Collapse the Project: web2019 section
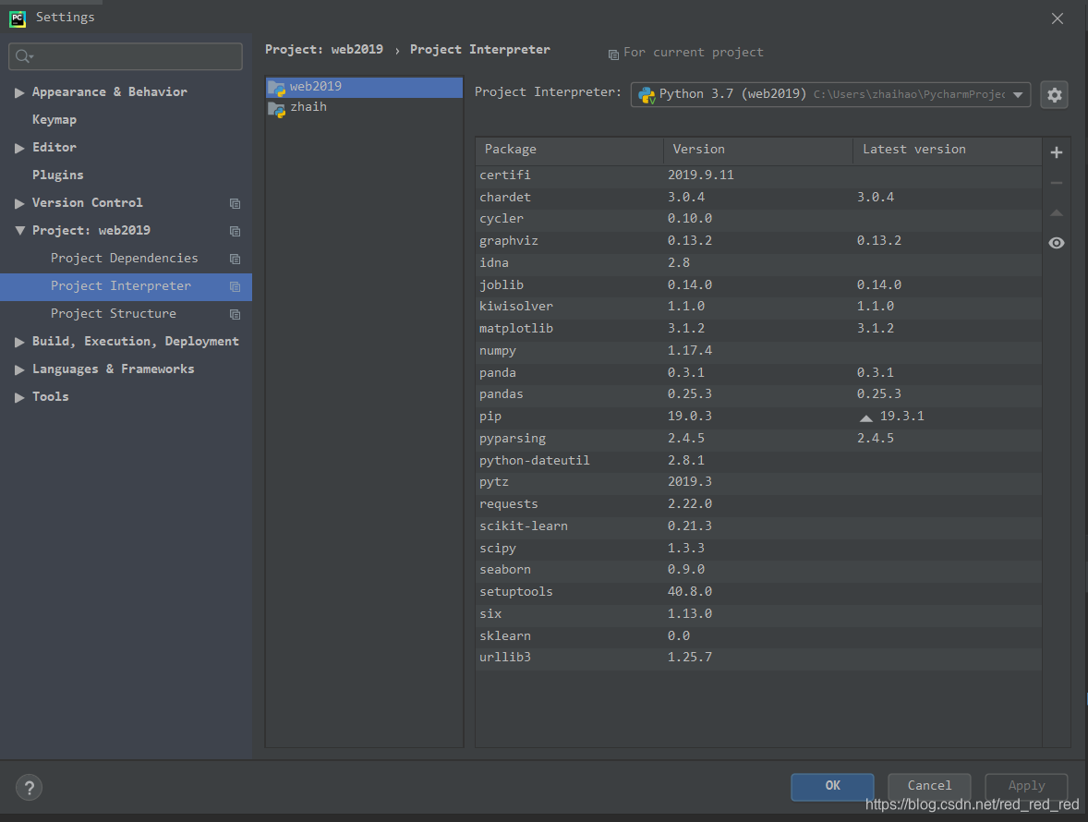 [x=19, y=230]
